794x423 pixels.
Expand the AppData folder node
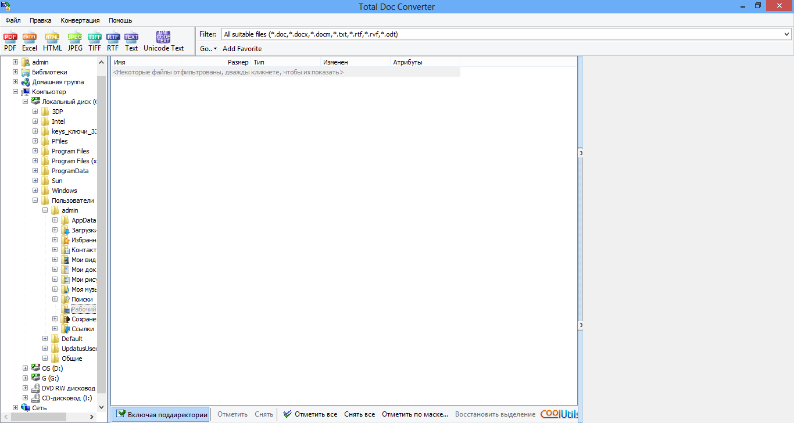55,220
